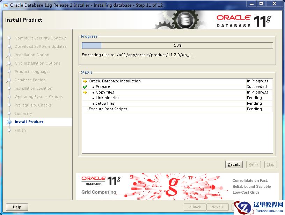Screen dimensions: 285x215
Task: Click green checkmark icon beside Prepare
Action: coord(85,87)
